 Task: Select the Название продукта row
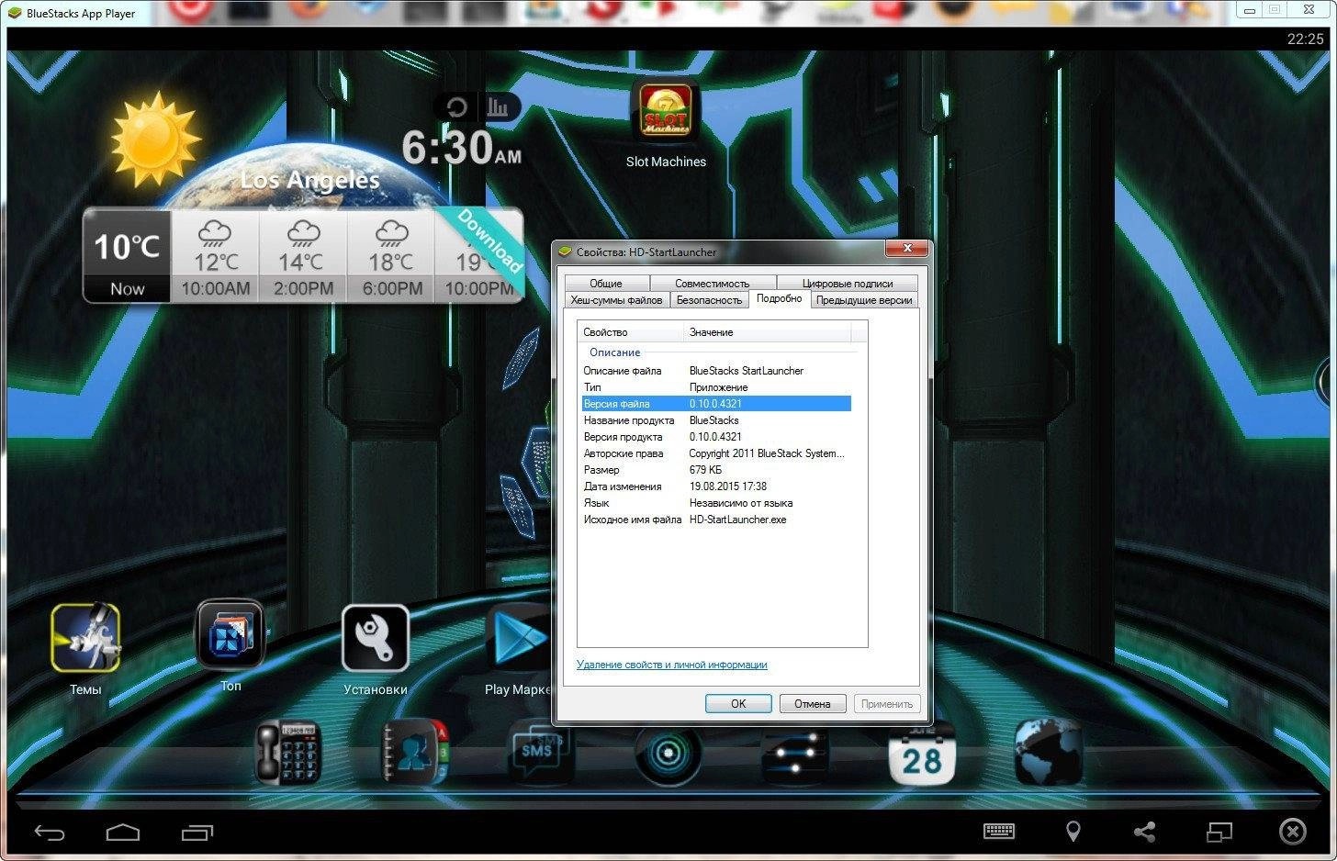pos(716,420)
